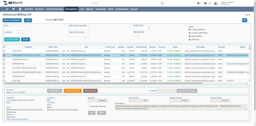Click the RESET button
This screenshot has height=126, width=256.
coord(101,113)
